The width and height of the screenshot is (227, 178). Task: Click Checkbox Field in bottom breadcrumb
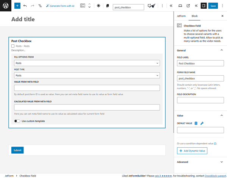coord(28,176)
